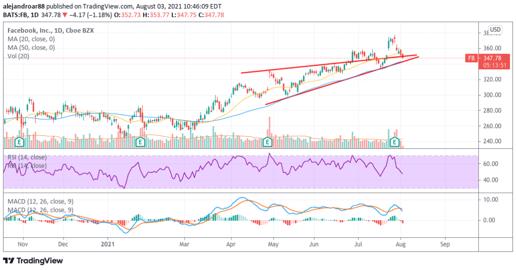Select the lower red rising support trendline
Viewport: 516px width, 270px height.
[342, 81]
